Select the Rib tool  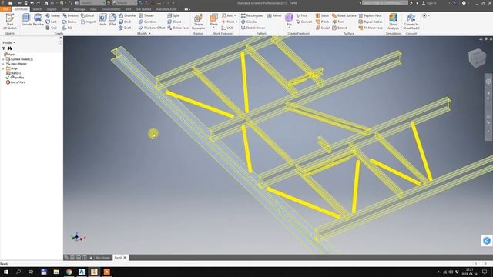67,28
